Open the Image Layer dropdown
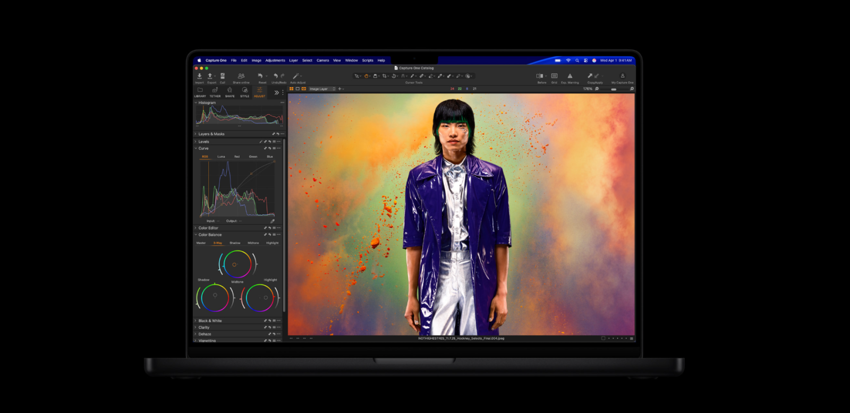The height and width of the screenshot is (413, 850). click(322, 89)
